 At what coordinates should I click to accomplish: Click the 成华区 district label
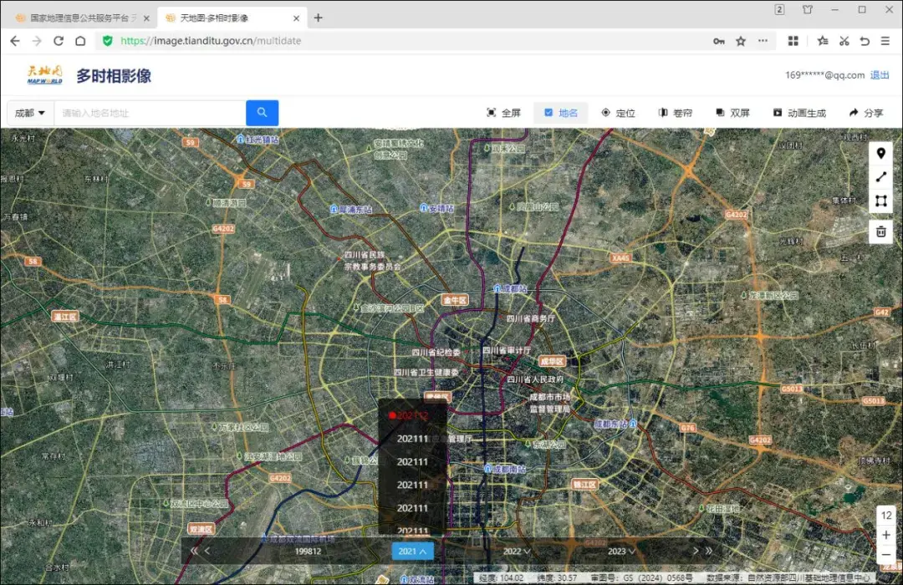pyautogui.click(x=552, y=362)
